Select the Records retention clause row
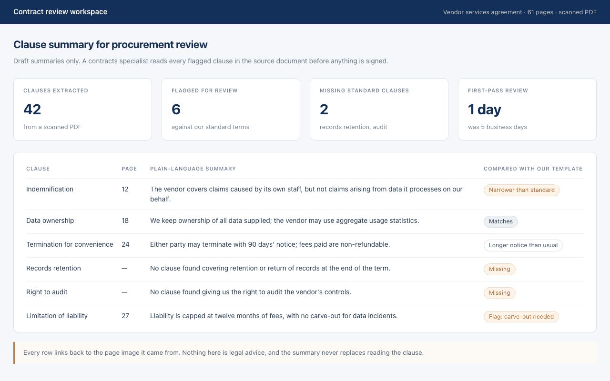Image resolution: width=610 pixels, height=381 pixels. pyautogui.click(x=305, y=269)
